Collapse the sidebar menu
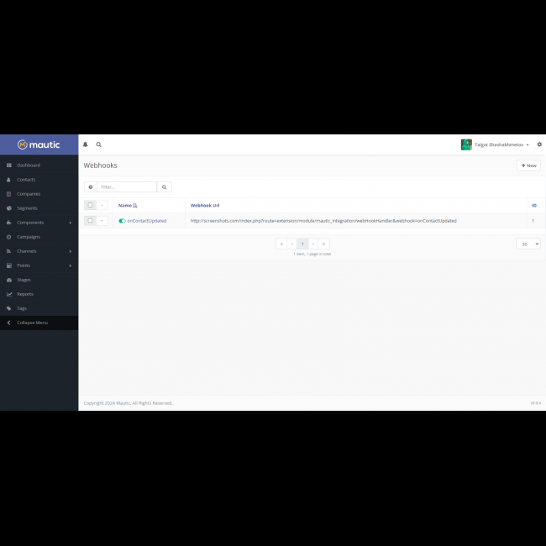 [32, 323]
